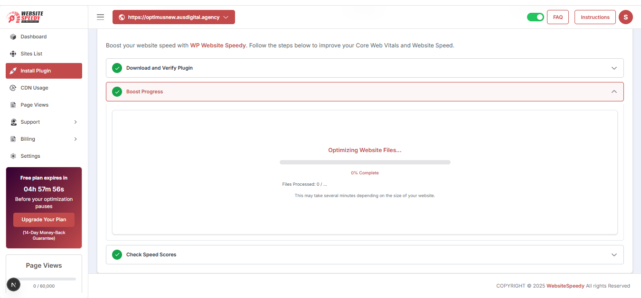Viewport: 641px width, 298px height.
Task: Open CDN Usage menu item
Action: tap(44, 88)
